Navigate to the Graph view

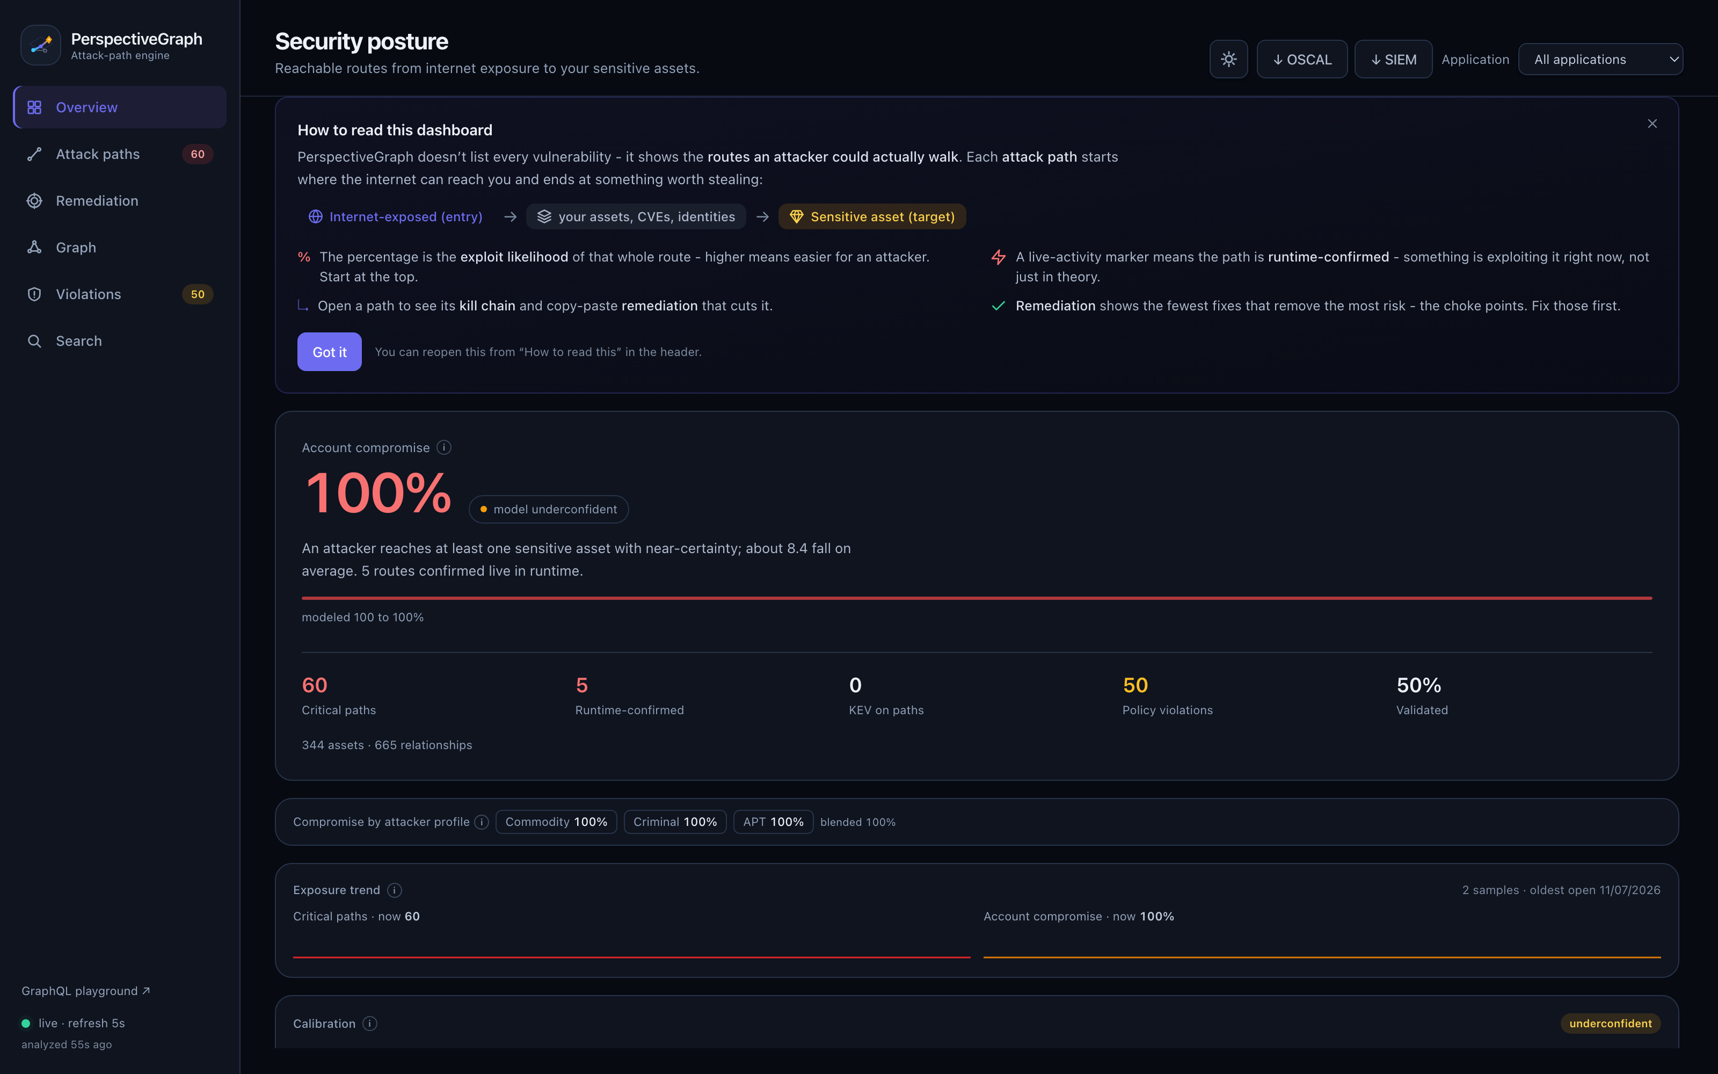coord(120,247)
